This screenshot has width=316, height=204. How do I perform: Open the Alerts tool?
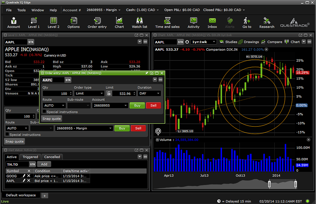[230, 23]
